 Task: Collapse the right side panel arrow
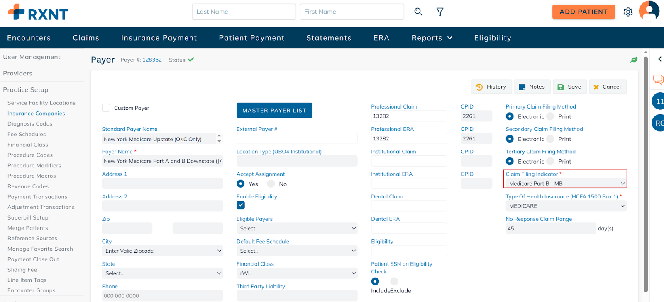659,59
